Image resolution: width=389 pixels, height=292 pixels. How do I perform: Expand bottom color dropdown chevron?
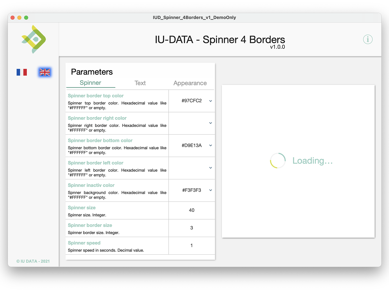(x=210, y=145)
